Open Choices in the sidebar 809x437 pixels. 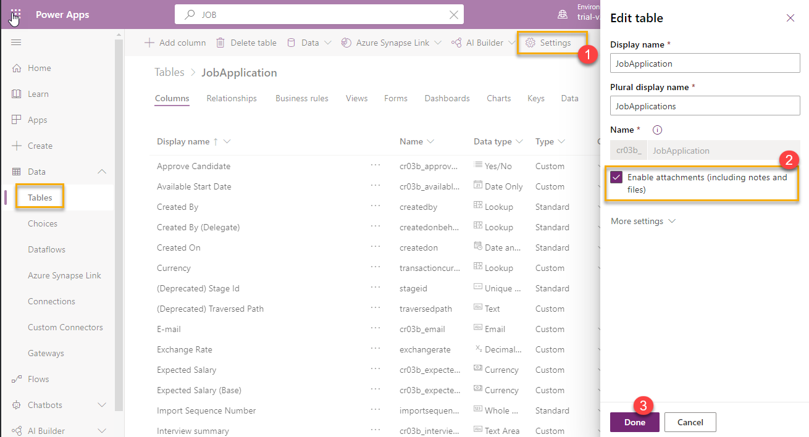43,223
